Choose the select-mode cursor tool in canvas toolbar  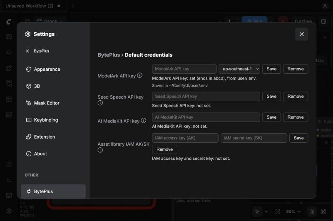click(257, 211)
